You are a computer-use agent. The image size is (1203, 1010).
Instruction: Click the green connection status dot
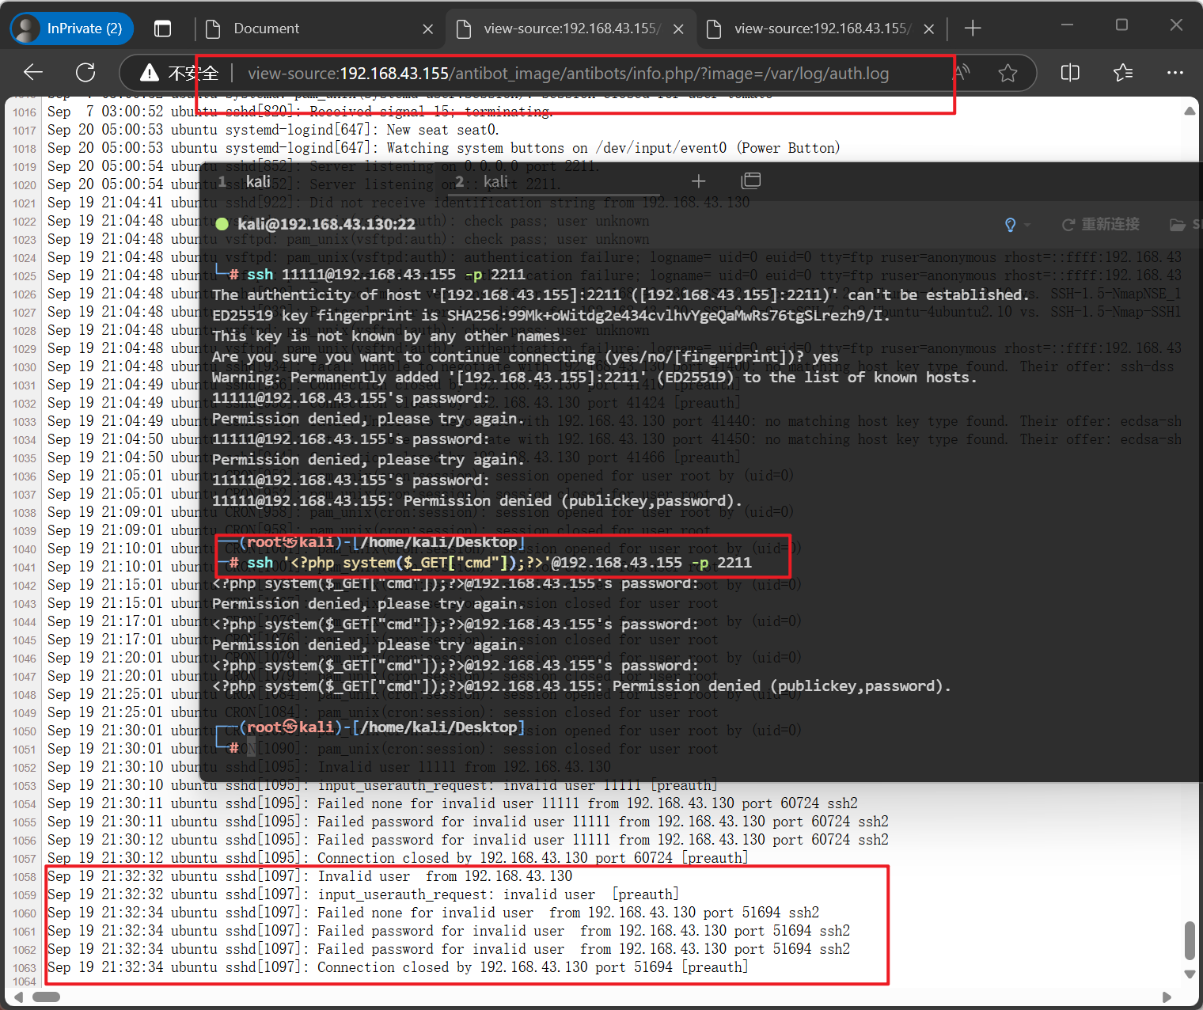[x=222, y=224]
